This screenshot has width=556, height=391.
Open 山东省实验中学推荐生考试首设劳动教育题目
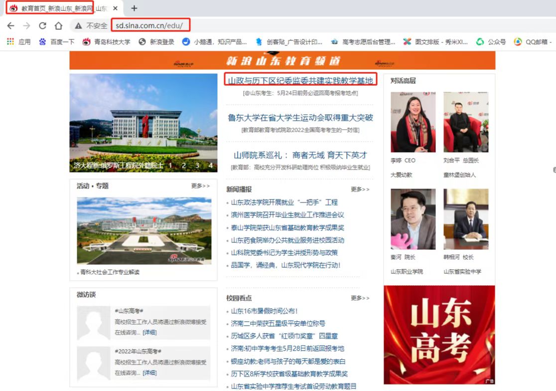point(293,386)
